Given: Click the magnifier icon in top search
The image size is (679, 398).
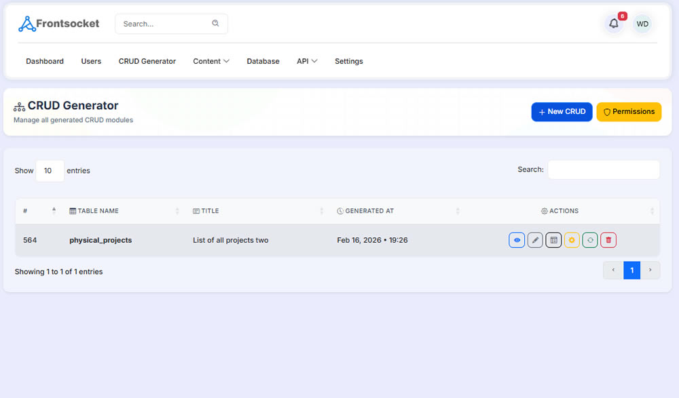Looking at the screenshot, I should (x=215, y=24).
